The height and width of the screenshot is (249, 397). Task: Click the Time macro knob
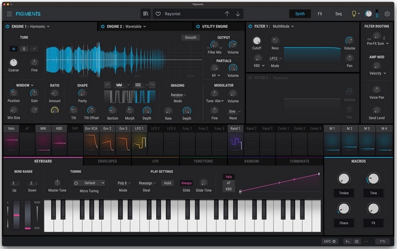373,179
